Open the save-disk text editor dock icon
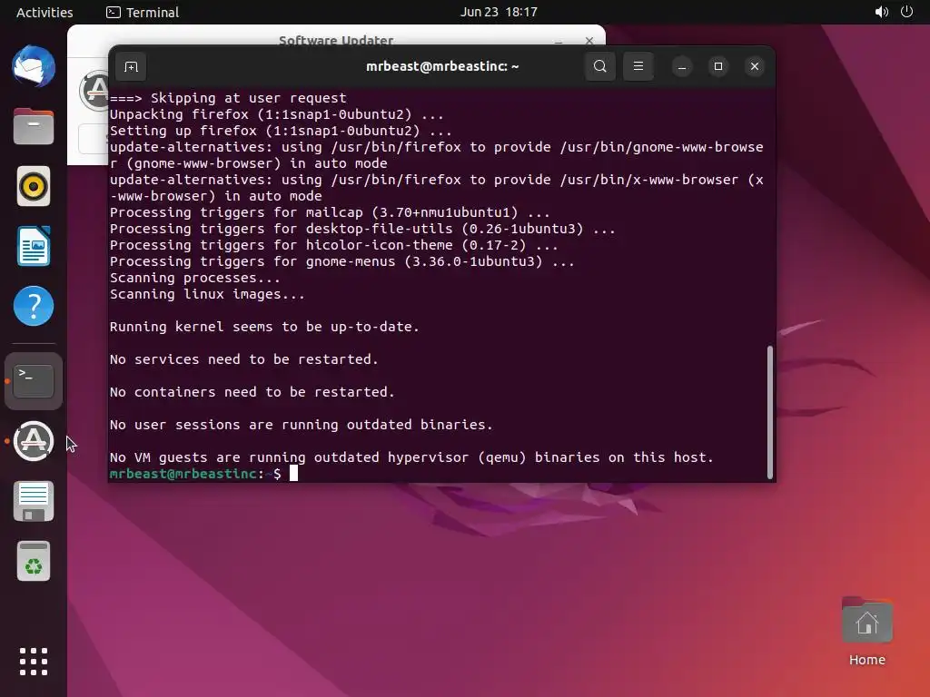 tap(34, 501)
